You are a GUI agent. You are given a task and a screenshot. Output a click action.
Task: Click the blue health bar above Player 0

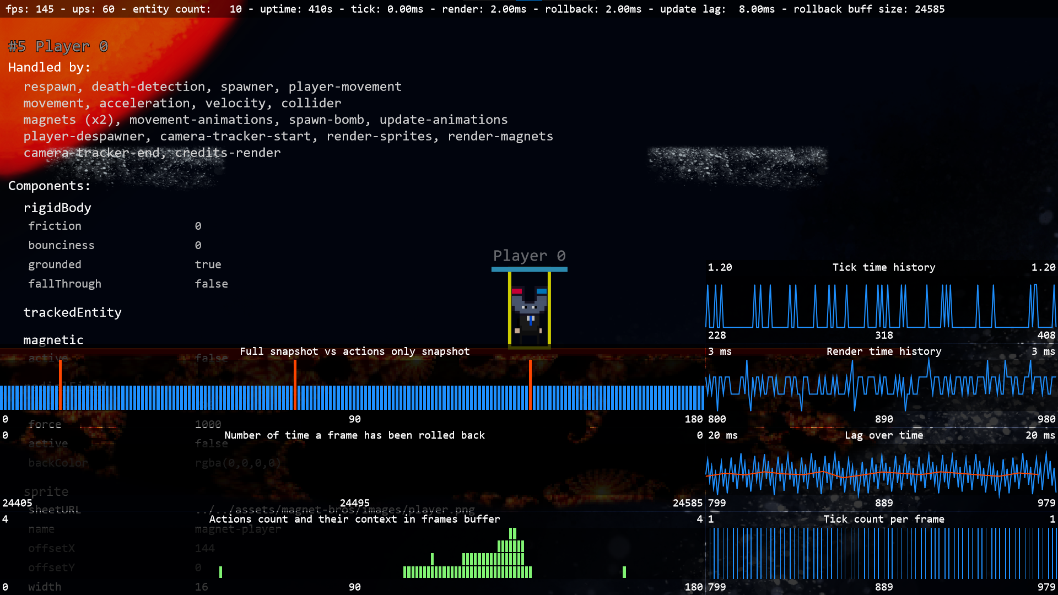[529, 269]
